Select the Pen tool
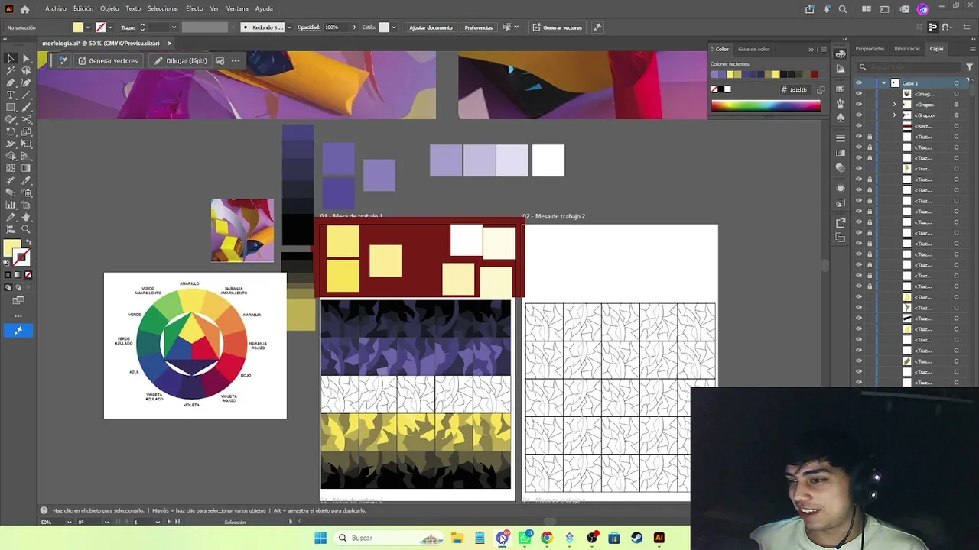Screen dimensions: 979x550 click(x=11, y=82)
